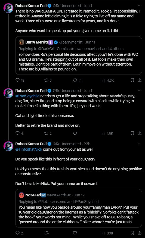
Task: Open more options on the first tweet
Action: tap(140, 6)
